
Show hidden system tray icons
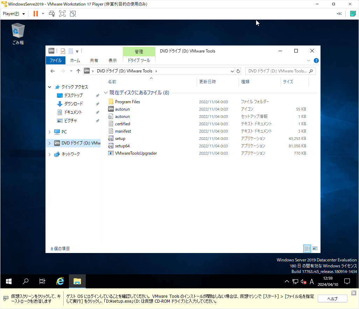pyautogui.click(x=287, y=281)
